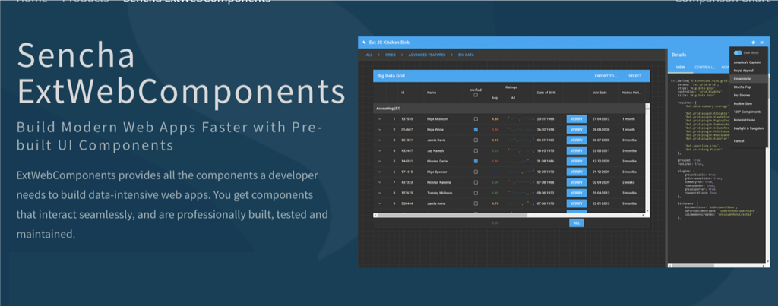
Task: Uncheck Verified box for Nige White
Action: (476, 129)
